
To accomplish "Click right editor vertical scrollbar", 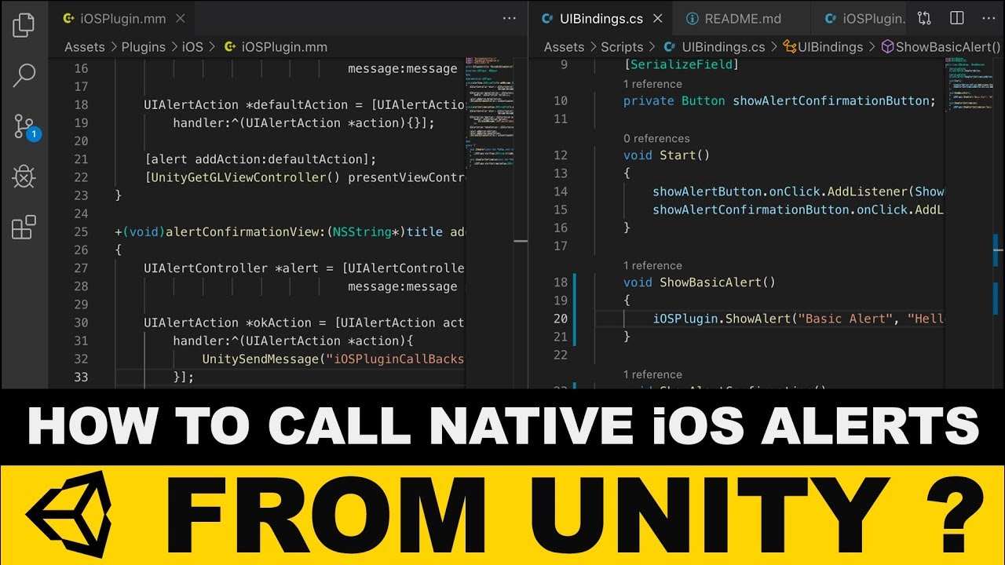I will [x=998, y=222].
